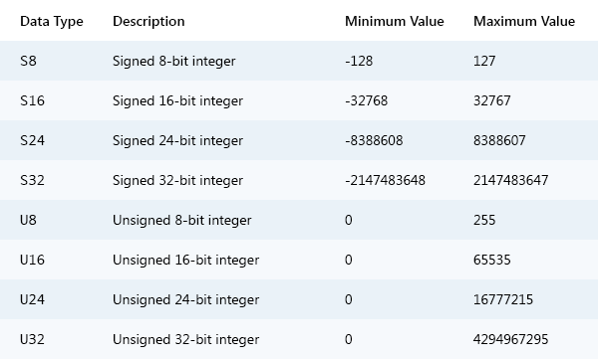This screenshot has height=360, width=598.
Task: Click 'Unsigned 24-bit integer' description
Action: tap(185, 300)
